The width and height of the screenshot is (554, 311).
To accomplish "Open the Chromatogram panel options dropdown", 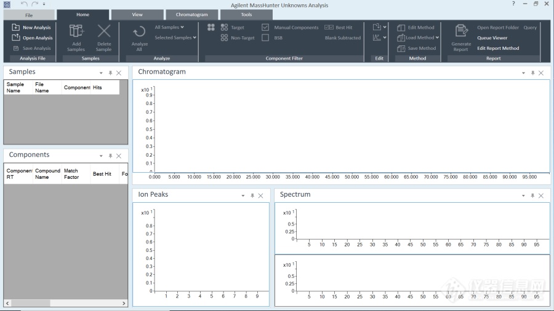I will [x=523, y=73].
